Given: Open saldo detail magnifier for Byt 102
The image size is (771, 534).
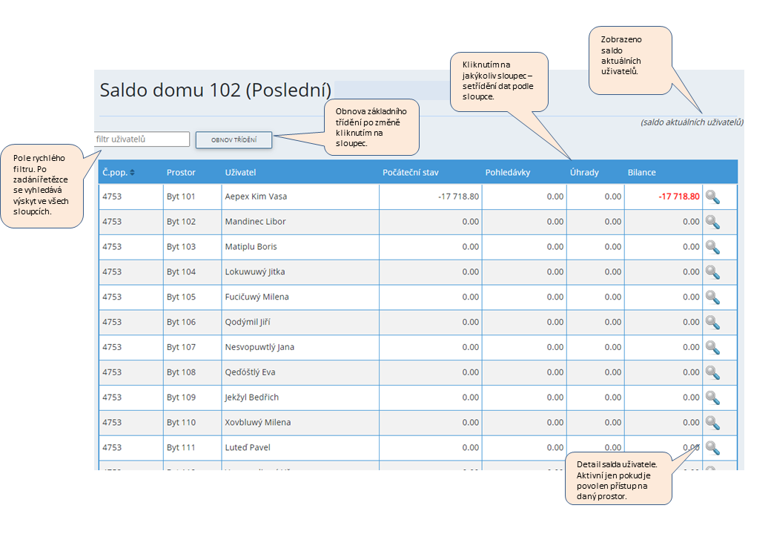Looking at the screenshot, I should (712, 222).
